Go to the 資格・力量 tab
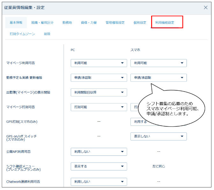214x190 pixels. point(89,23)
